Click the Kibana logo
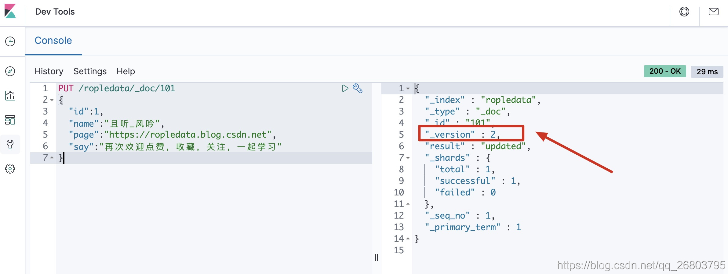 pyautogui.click(x=10, y=11)
